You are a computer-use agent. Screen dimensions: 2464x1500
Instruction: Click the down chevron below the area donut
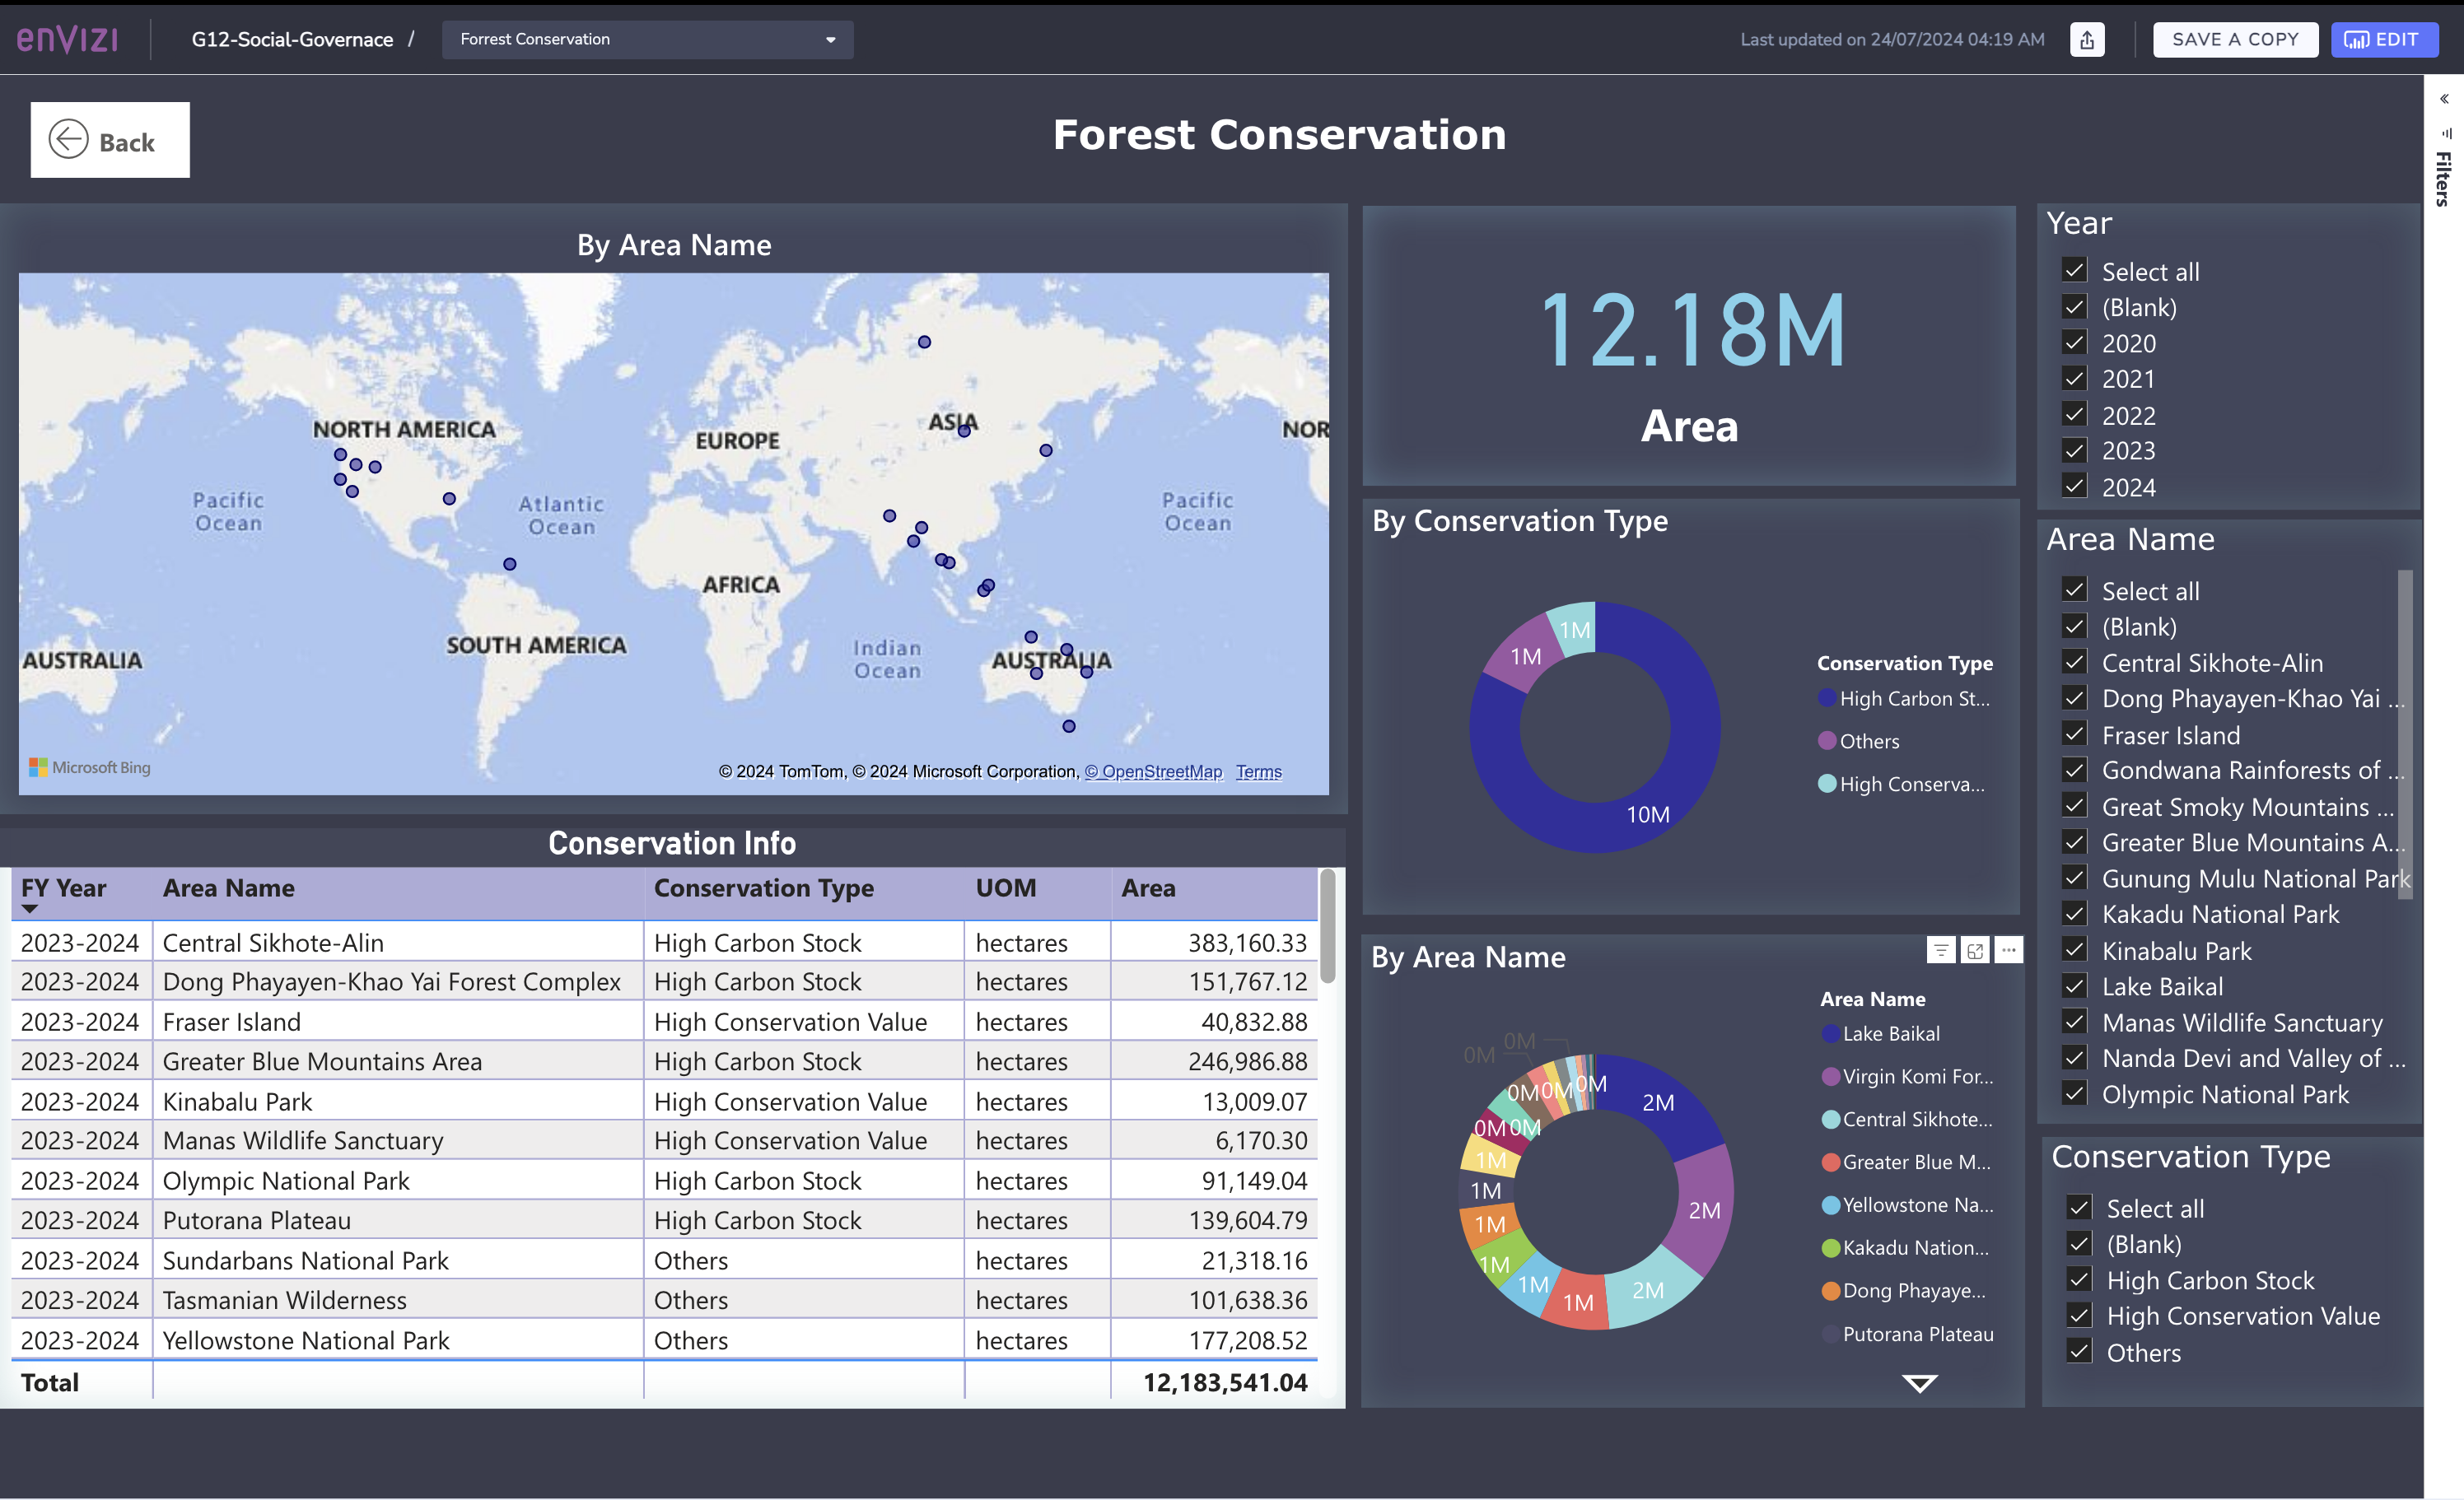click(x=1920, y=1384)
